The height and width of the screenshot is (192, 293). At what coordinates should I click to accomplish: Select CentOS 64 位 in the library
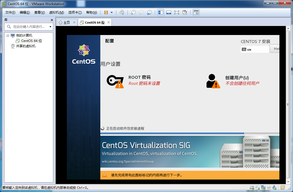(x=32, y=41)
